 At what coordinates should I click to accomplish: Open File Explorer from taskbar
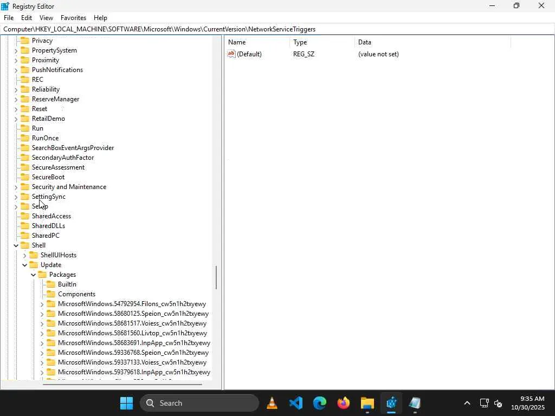pyautogui.click(x=367, y=403)
